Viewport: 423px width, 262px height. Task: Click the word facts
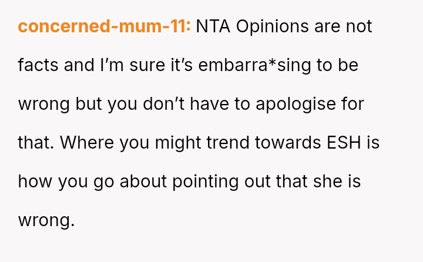click(38, 65)
